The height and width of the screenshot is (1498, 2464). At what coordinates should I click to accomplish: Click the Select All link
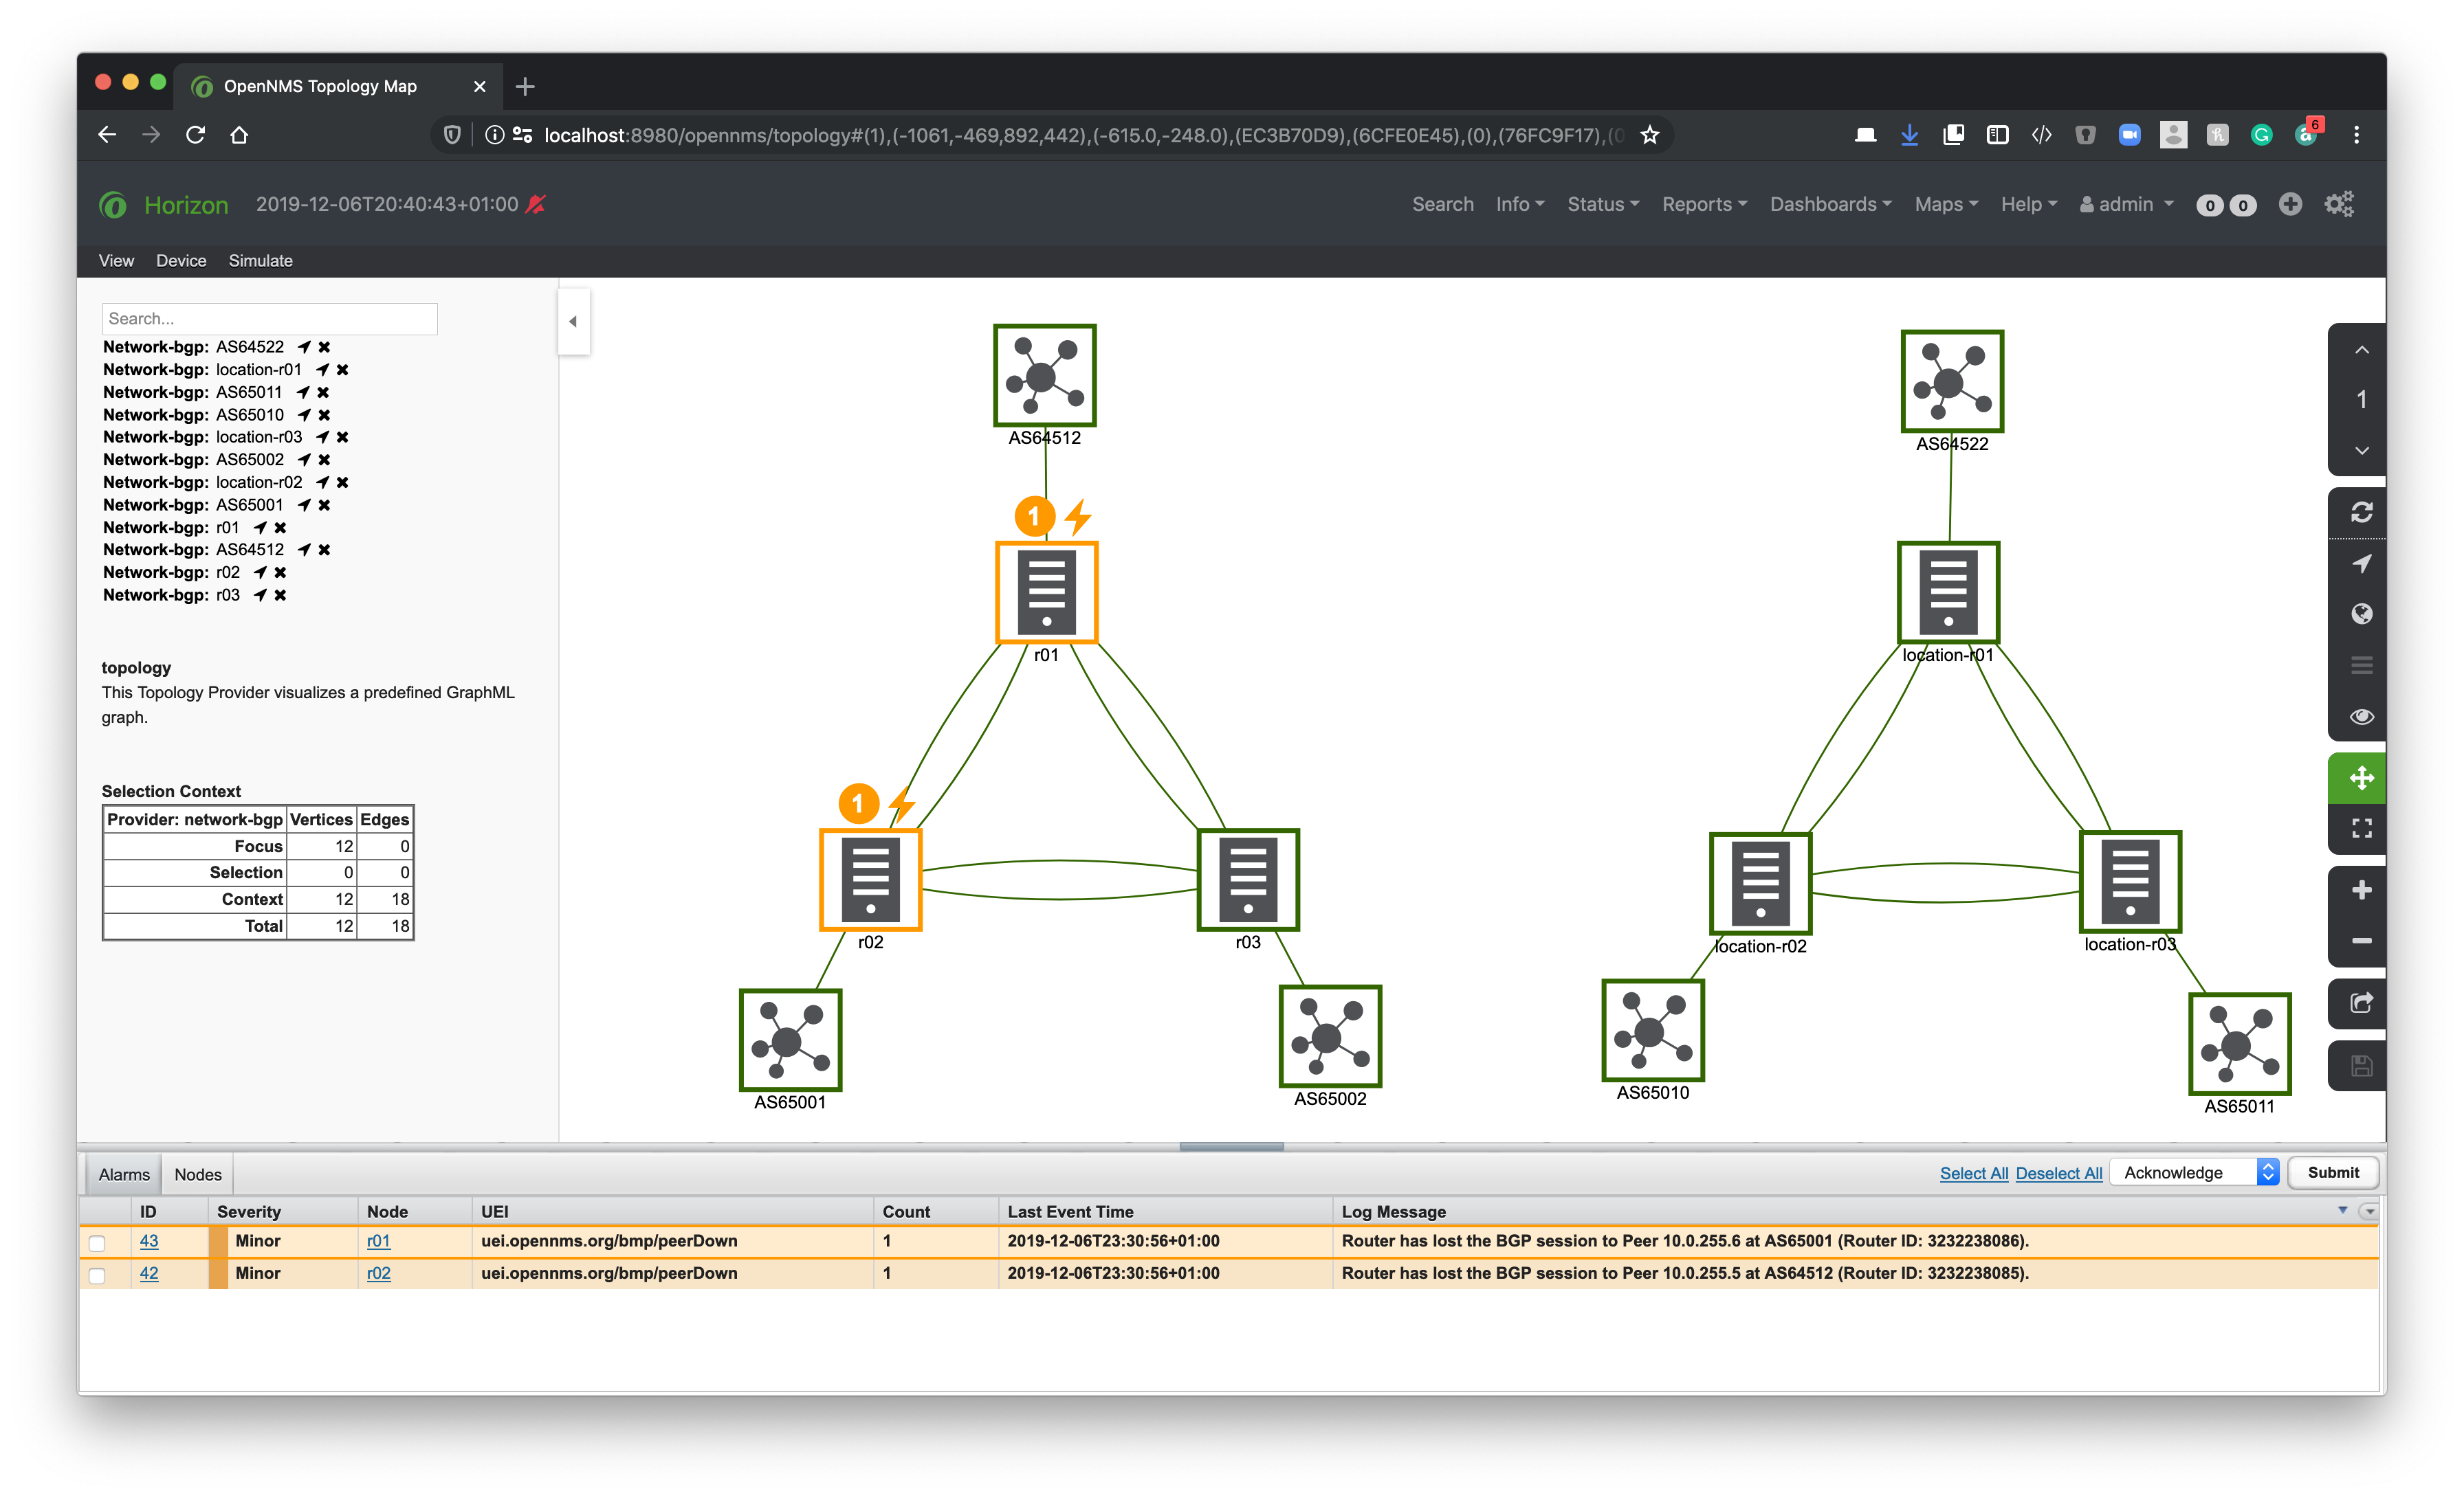[1973, 1173]
